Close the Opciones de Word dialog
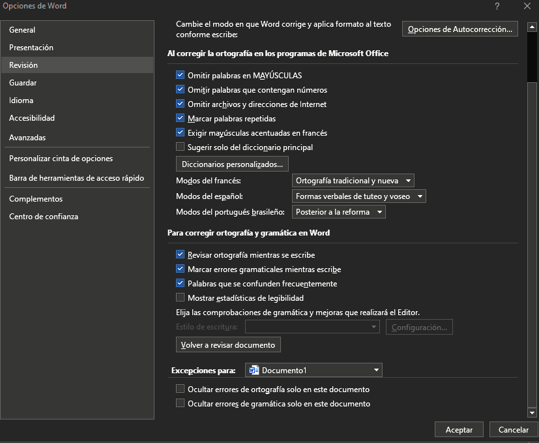 [527, 6]
